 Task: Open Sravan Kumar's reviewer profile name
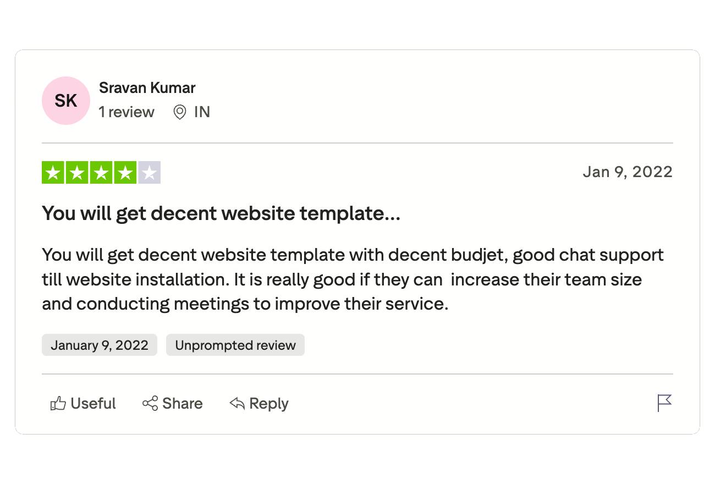pos(147,87)
